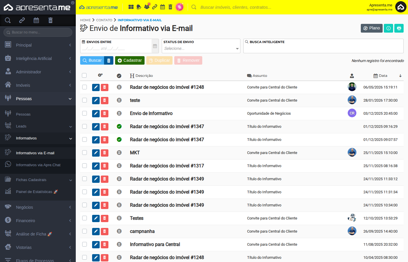
Task: Expand the Leads submenu
Action: 38,126
